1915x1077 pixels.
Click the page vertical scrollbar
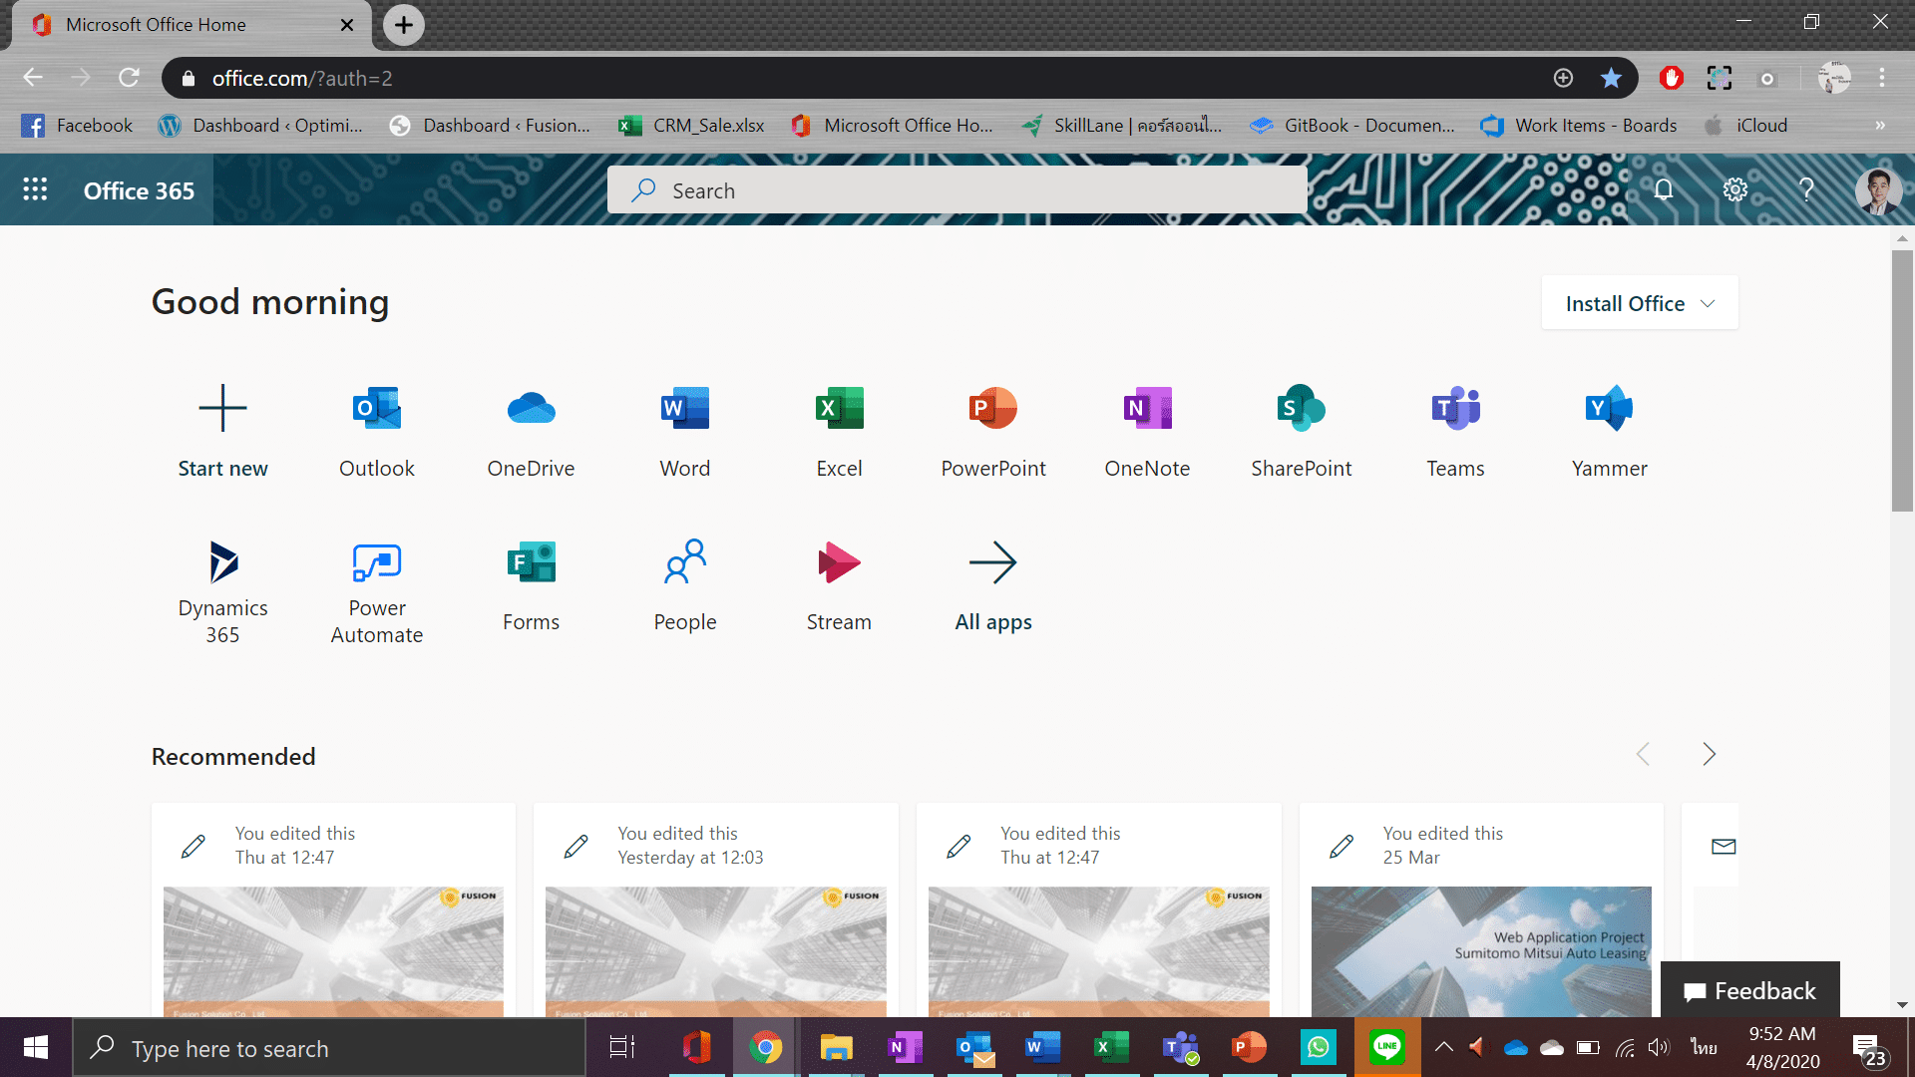pos(1902,379)
